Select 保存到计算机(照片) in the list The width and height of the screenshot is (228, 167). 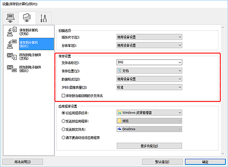pyautogui.click(x=36, y=44)
